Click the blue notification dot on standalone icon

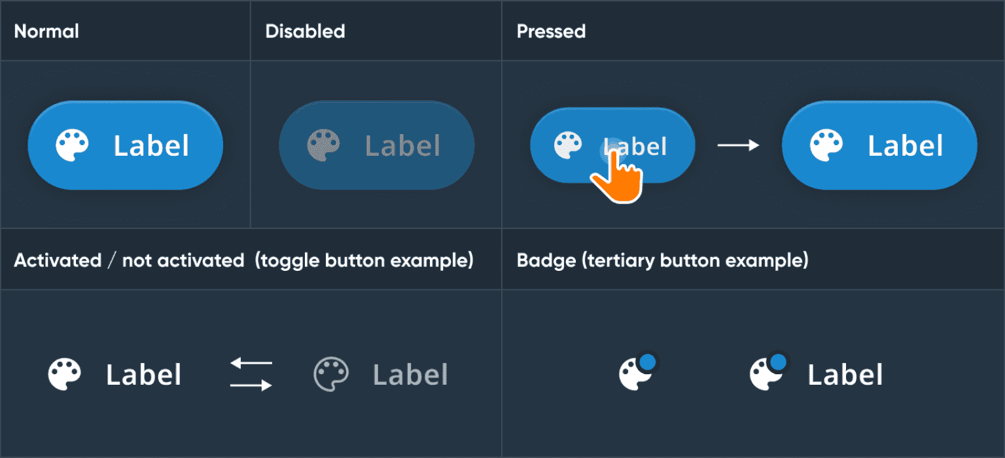coord(647,362)
